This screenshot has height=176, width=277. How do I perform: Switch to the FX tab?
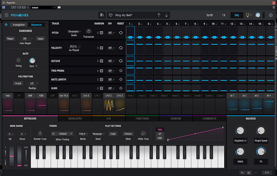[224, 15]
